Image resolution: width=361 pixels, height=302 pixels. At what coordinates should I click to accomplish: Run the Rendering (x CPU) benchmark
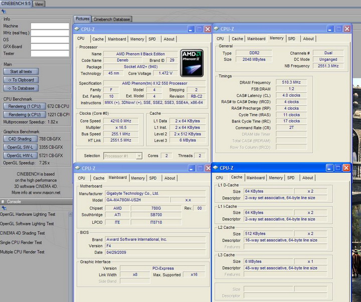coord(24,115)
